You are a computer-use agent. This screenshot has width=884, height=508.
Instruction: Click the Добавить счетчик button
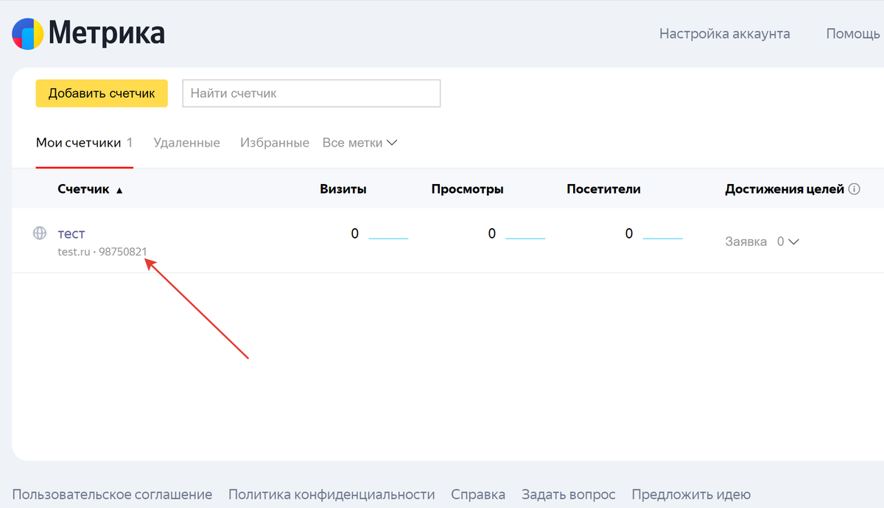pos(102,94)
